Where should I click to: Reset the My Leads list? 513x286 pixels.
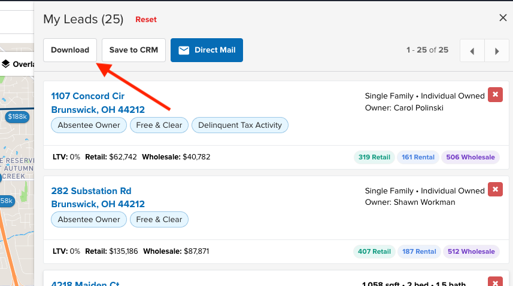click(146, 20)
